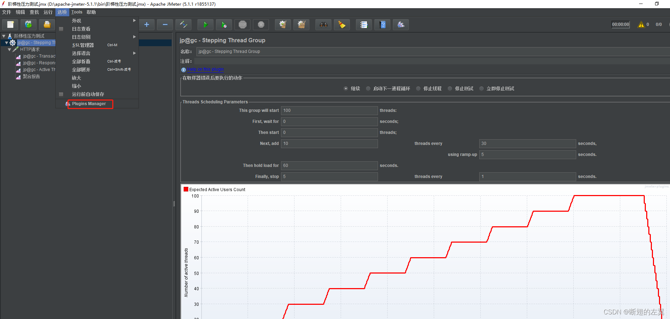670x319 pixels.
Task: Click the test plan flask icon
Action: point(10,36)
